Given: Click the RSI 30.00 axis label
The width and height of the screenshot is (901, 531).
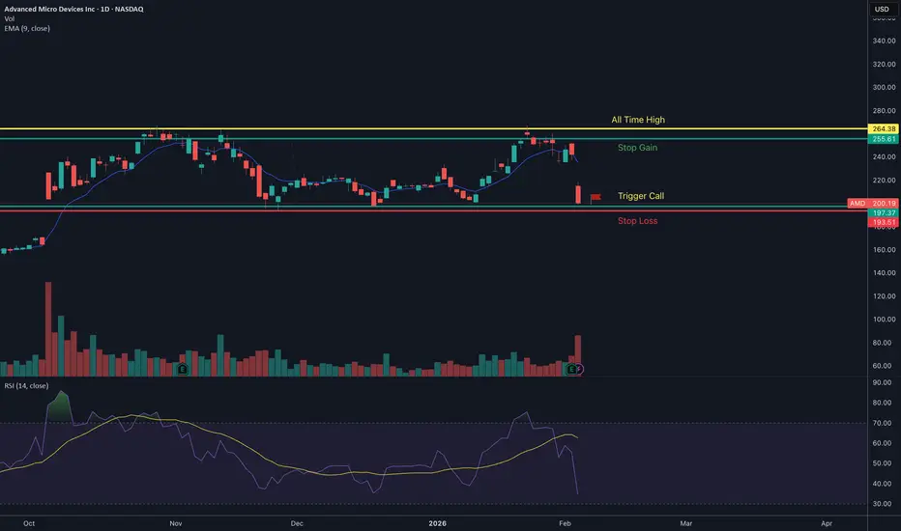Looking at the screenshot, I should coord(882,504).
